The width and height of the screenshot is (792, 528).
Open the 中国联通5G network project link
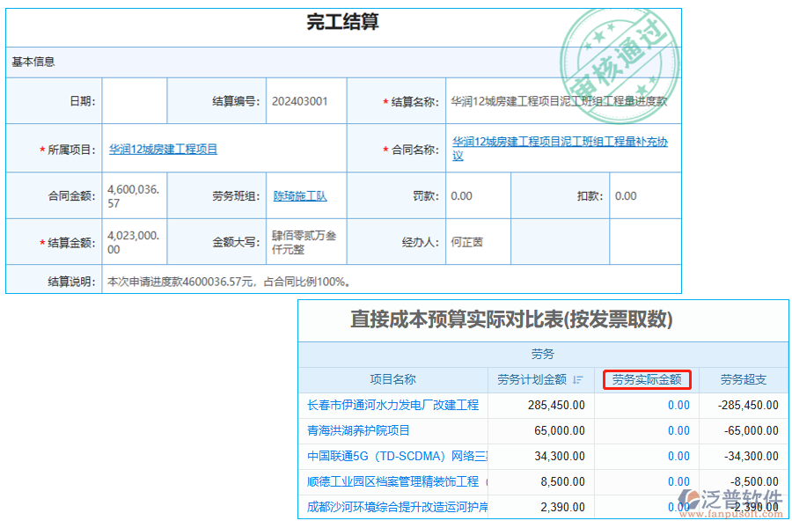tap(393, 456)
